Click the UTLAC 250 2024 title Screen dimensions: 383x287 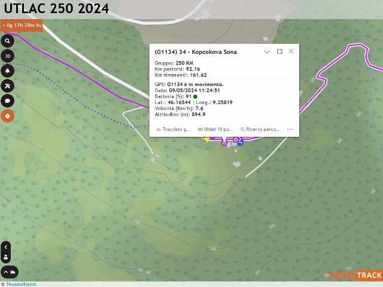56,8
